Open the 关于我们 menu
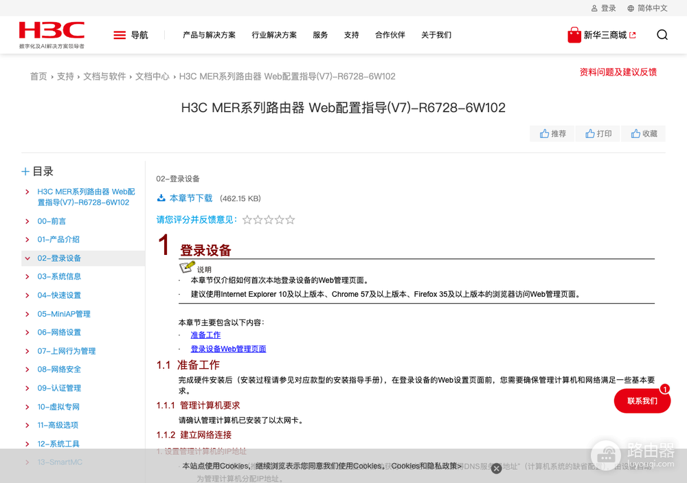The image size is (687, 483). (436, 35)
